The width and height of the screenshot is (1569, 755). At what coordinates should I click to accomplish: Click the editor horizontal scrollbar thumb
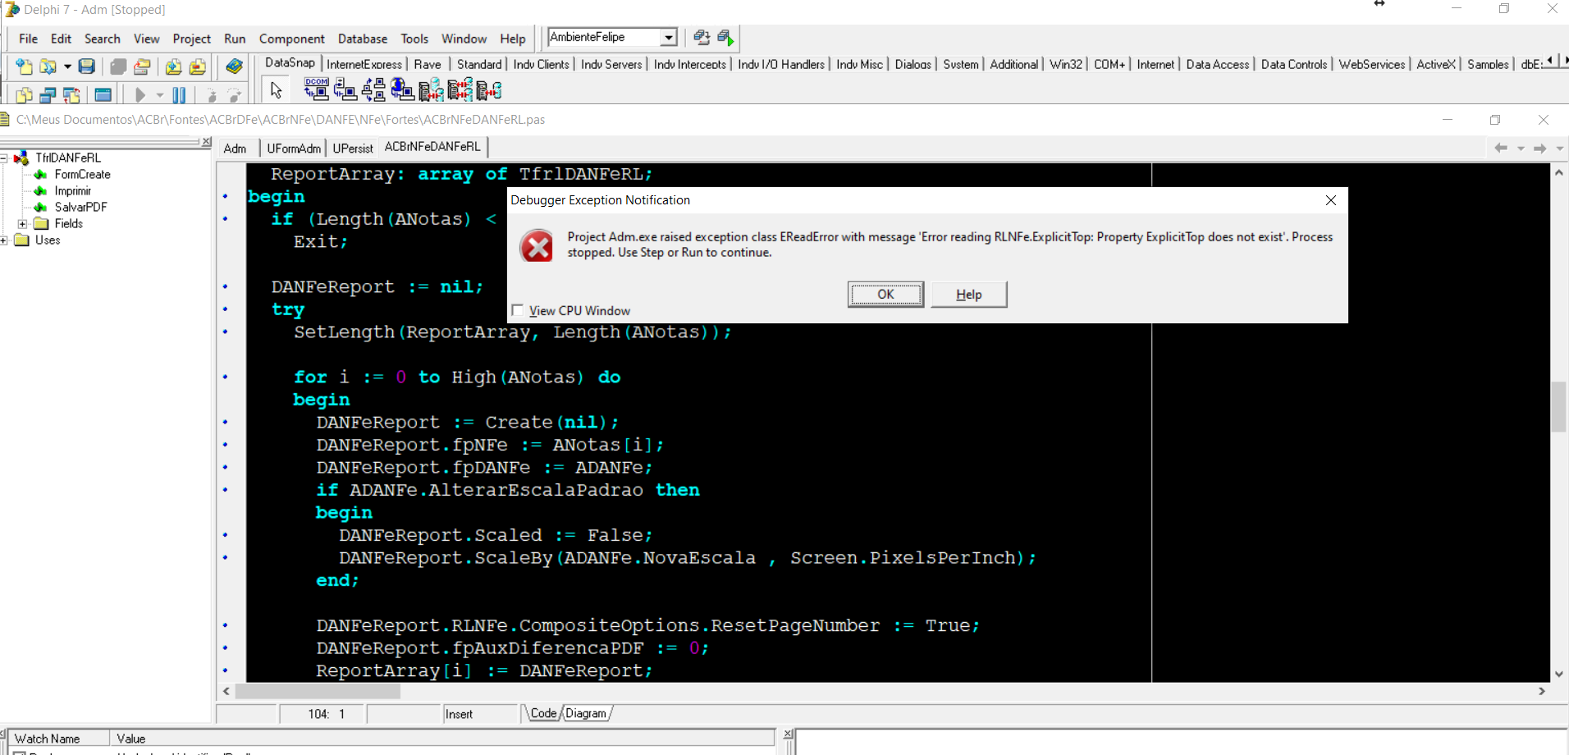pyautogui.click(x=318, y=691)
